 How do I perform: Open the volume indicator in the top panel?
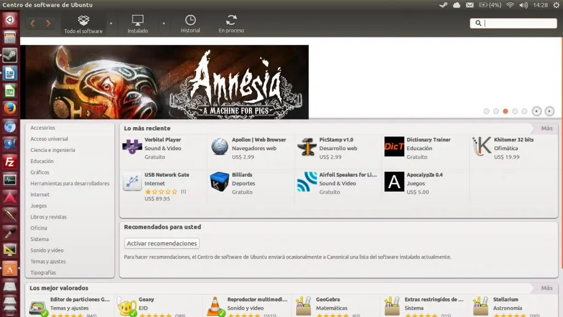[x=523, y=5]
